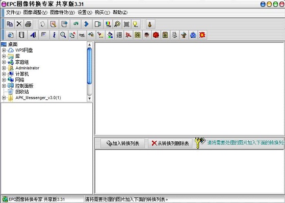This screenshot has width=285, height=203.
Task: Click the yellow light bulb icon
Action: [x=136, y=24]
